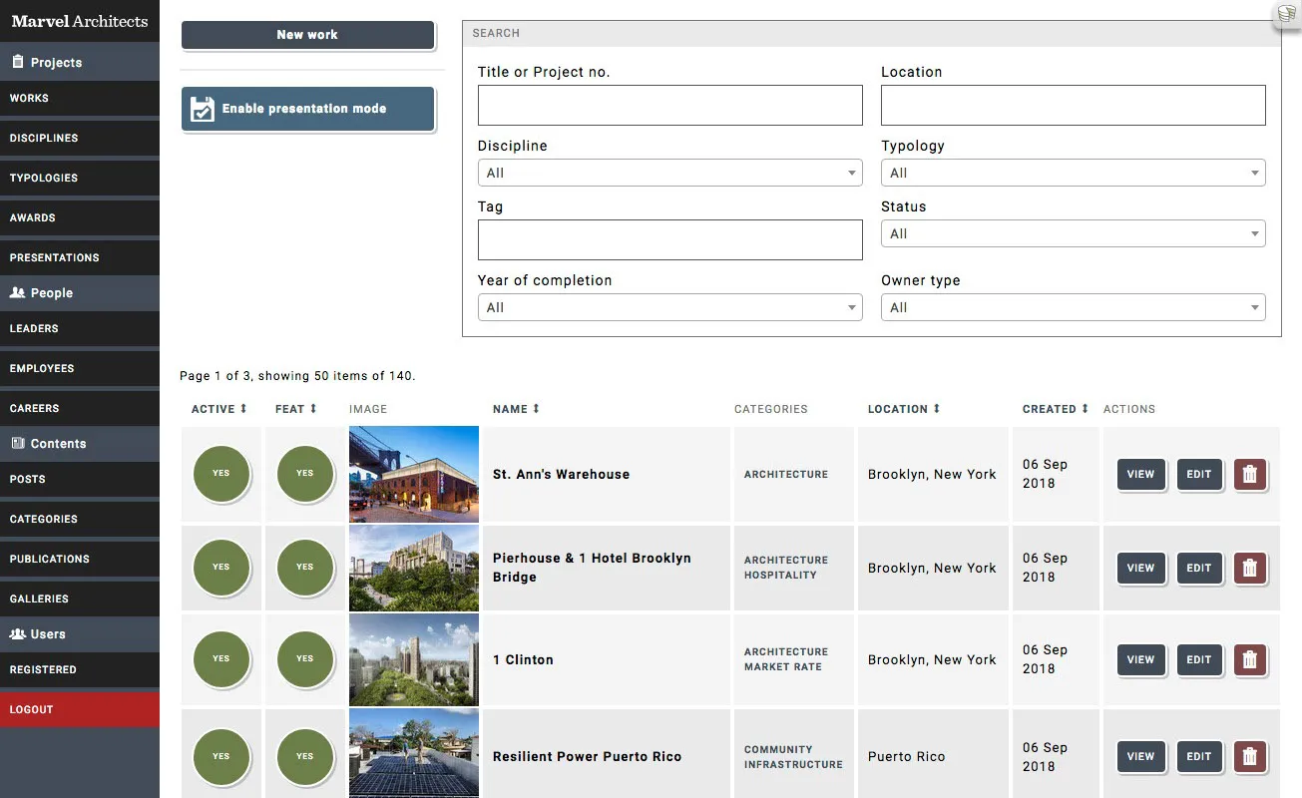The height and width of the screenshot is (798, 1302).
Task: Click the Contents icon in the sidebar
Action: 16,444
